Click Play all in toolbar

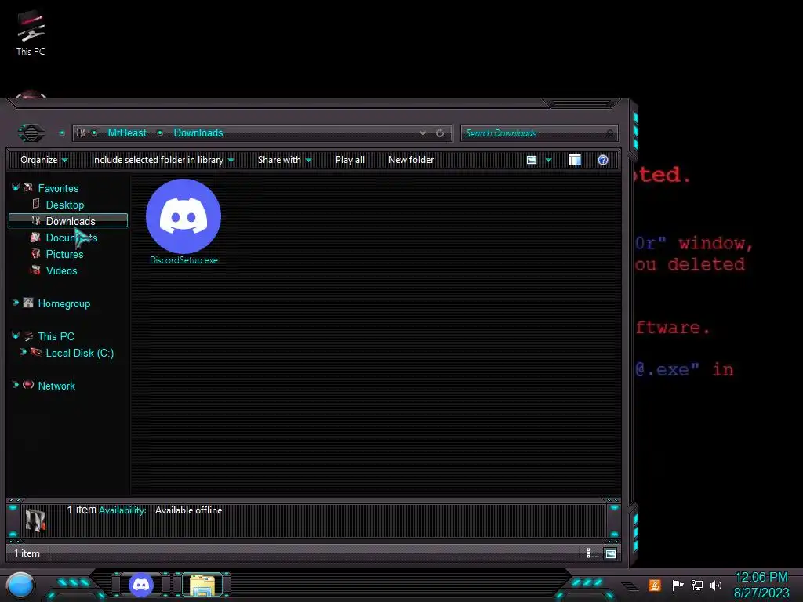pyautogui.click(x=350, y=160)
